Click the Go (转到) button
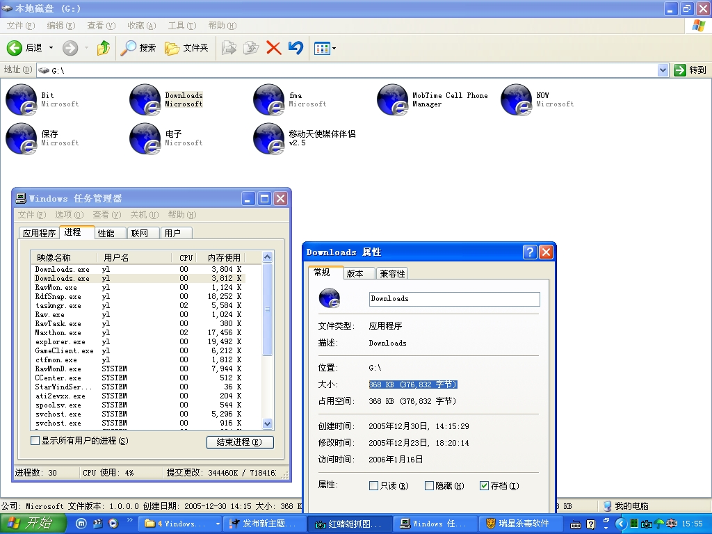Screen dimensions: 712x534 [690, 70]
